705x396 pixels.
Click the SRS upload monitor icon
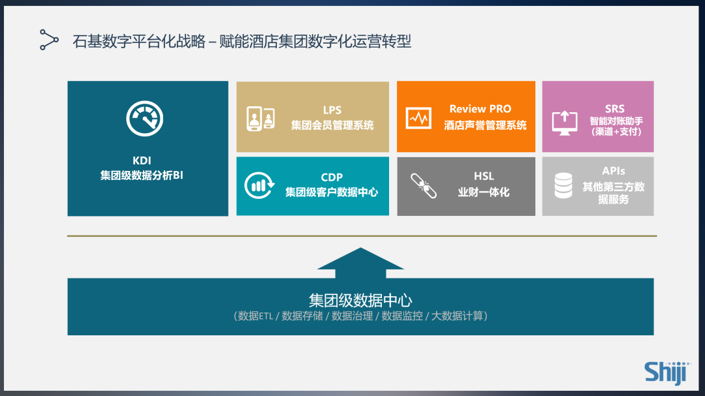pos(565,123)
